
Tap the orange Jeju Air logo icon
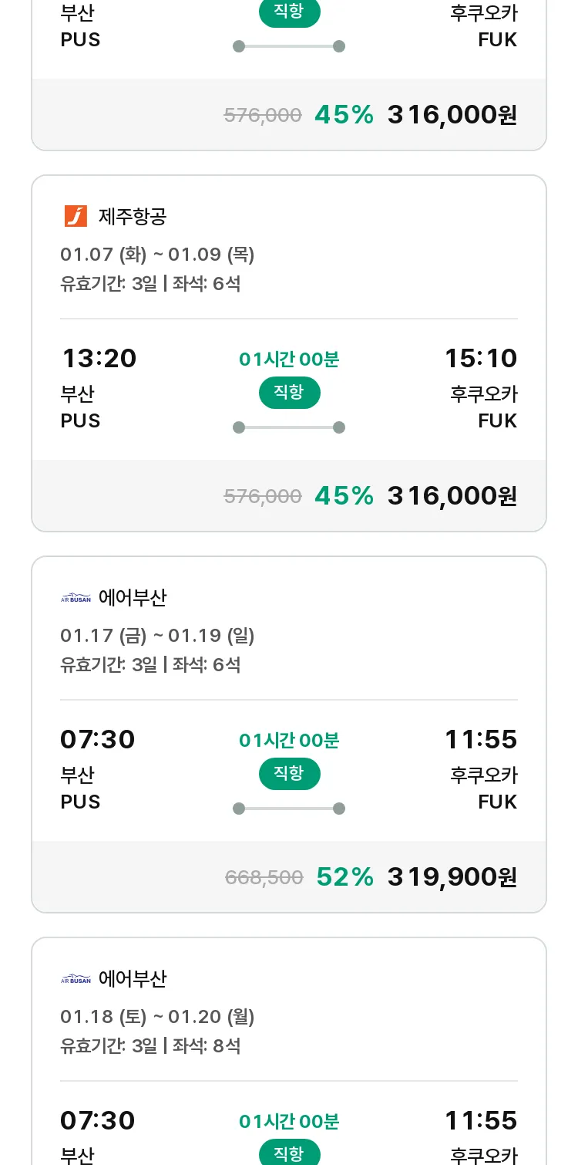[76, 216]
